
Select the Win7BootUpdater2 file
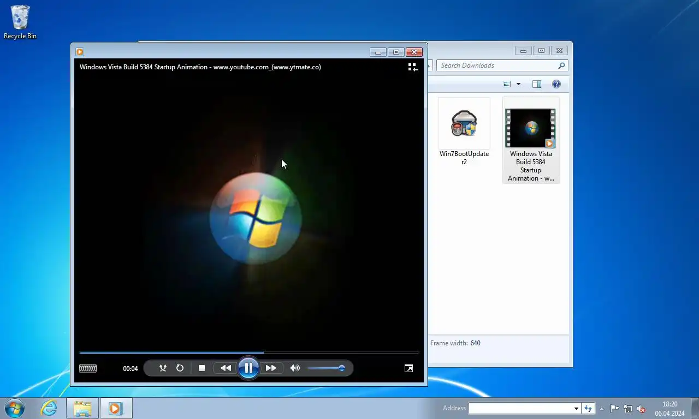(464, 132)
